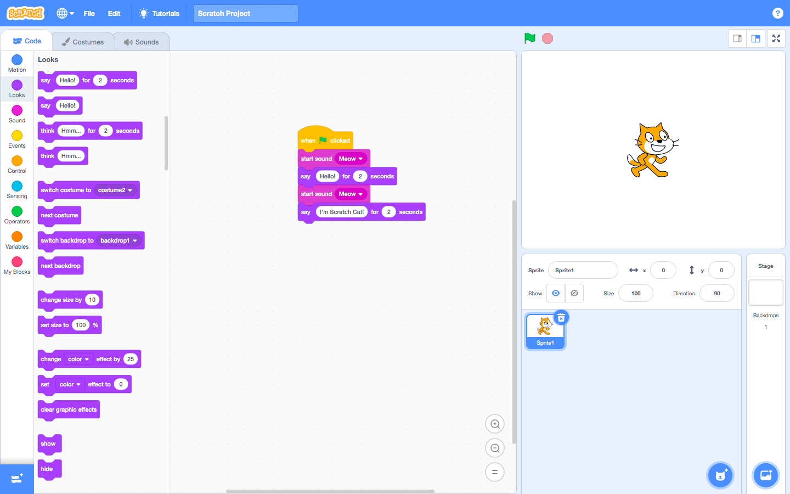Switch to large stage layout
This screenshot has width=790, height=494.
[x=756, y=38]
